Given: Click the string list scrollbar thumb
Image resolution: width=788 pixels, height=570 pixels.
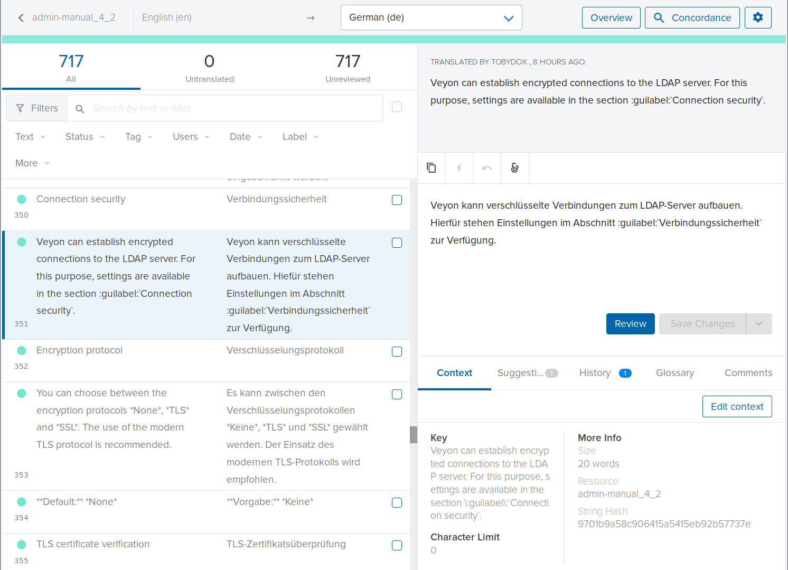Looking at the screenshot, I should pyautogui.click(x=414, y=435).
